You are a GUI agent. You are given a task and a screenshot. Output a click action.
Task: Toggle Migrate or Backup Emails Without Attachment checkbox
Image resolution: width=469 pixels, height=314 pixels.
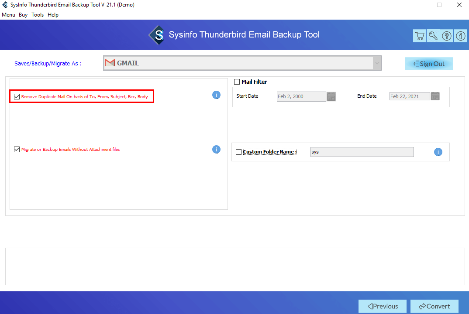[x=17, y=150]
